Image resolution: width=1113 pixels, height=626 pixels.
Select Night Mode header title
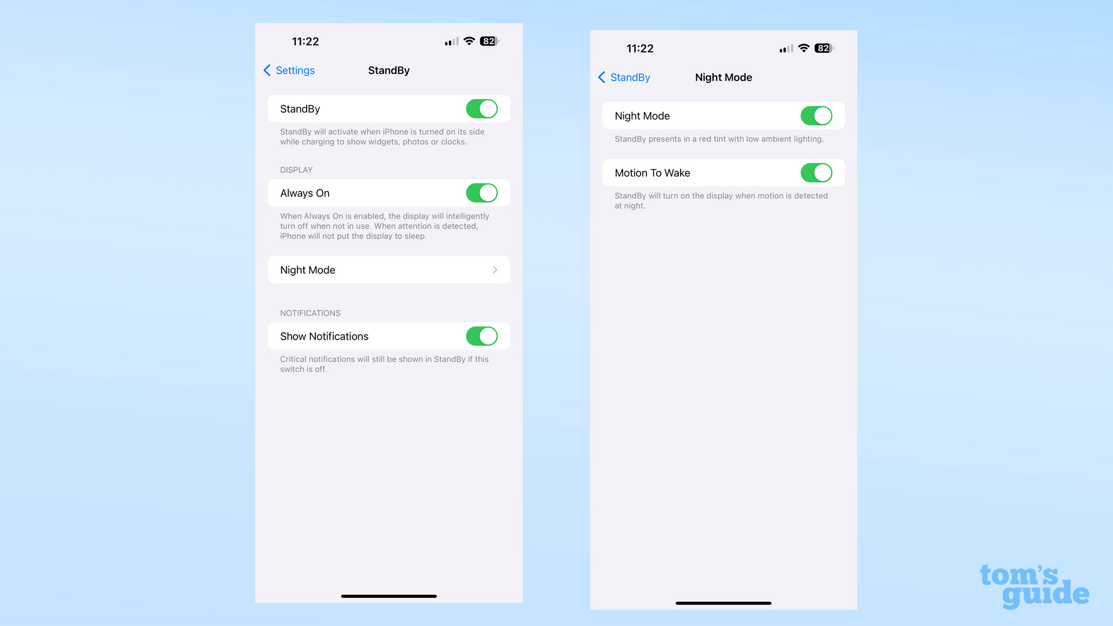[x=723, y=77]
